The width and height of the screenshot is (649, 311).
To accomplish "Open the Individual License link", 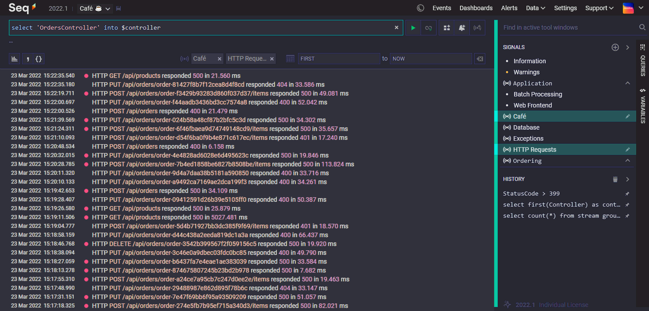I will coord(563,305).
